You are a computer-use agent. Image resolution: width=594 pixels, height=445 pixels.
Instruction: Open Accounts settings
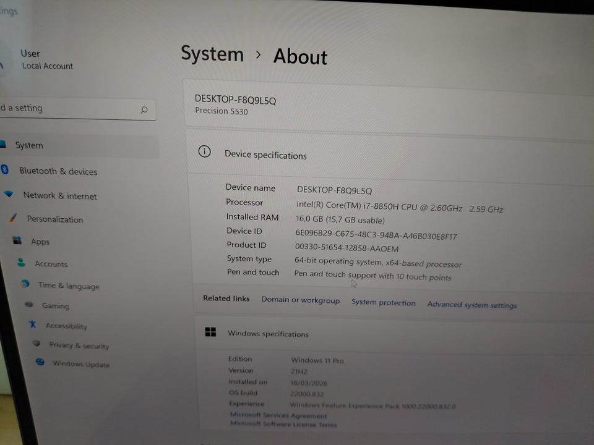pyautogui.click(x=51, y=264)
